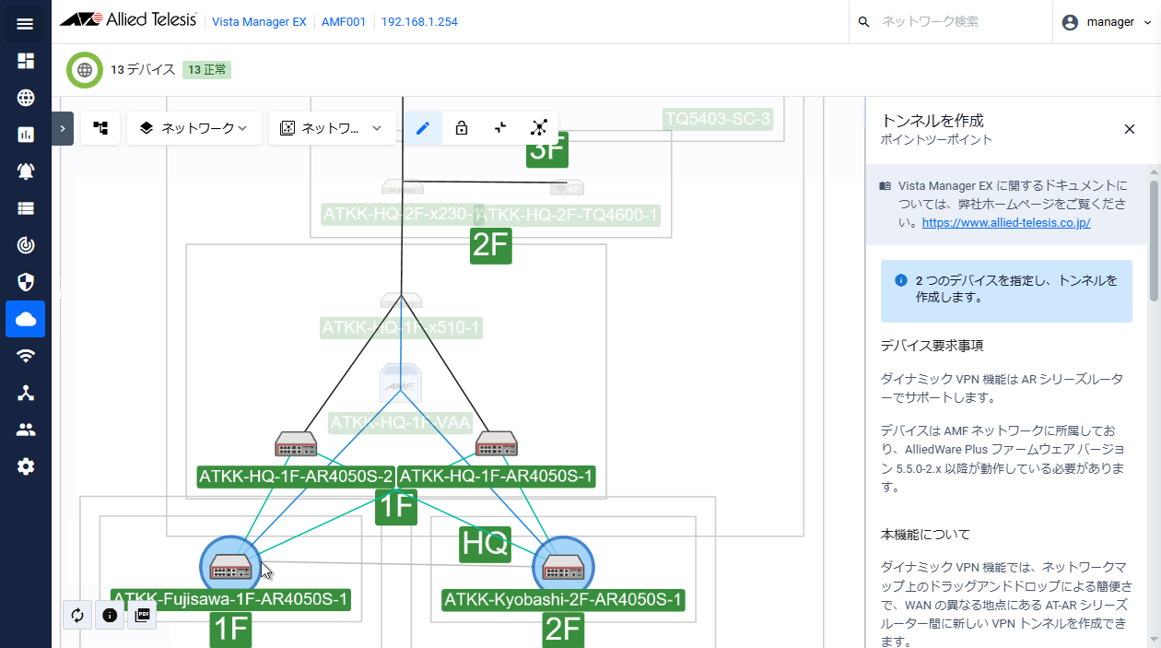This screenshot has height=648, width=1161.
Task: Click the 13 デバイス device count text
Action: [x=143, y=70]
